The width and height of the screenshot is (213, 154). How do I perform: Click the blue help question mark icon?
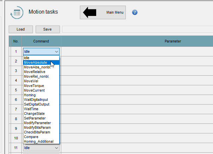pyautogui.click(x=134, y=12)
